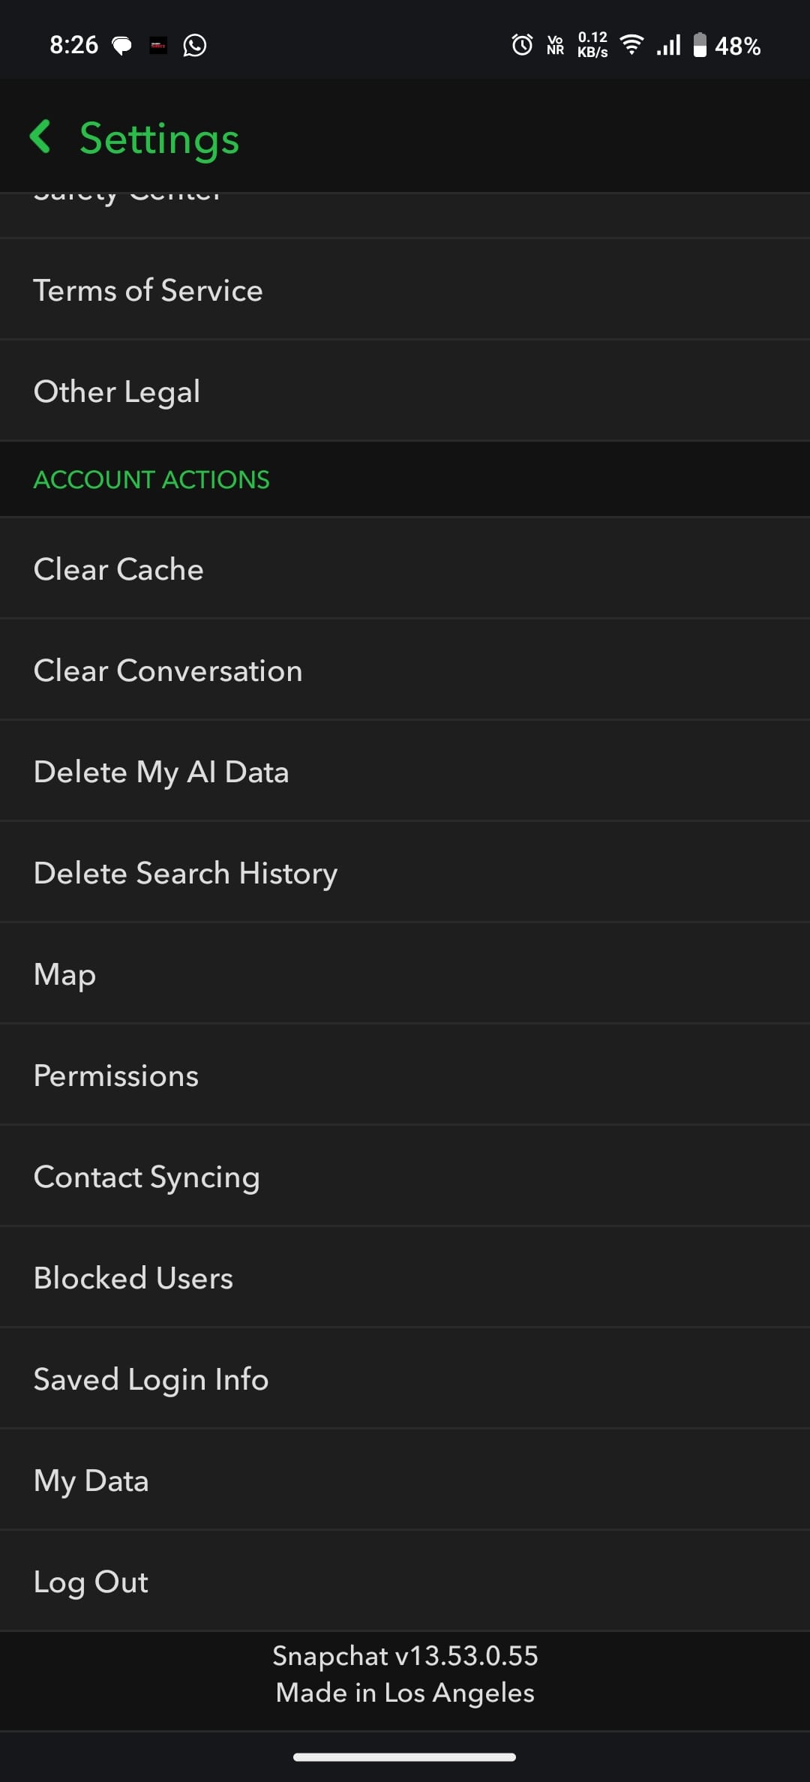Open My Data page
The height and width of the screenshot is (1782, 810).
[x=91, y=1480]
